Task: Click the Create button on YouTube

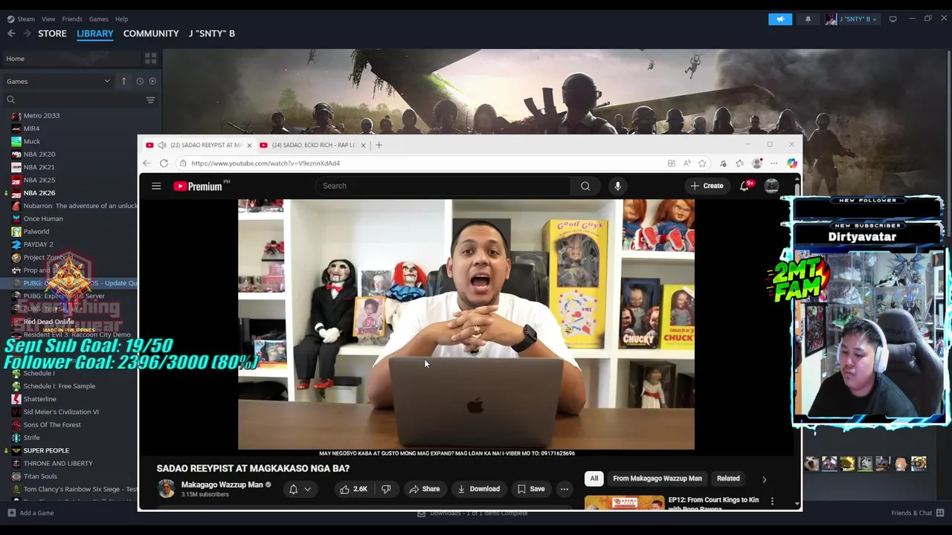Action: point(707,186)
